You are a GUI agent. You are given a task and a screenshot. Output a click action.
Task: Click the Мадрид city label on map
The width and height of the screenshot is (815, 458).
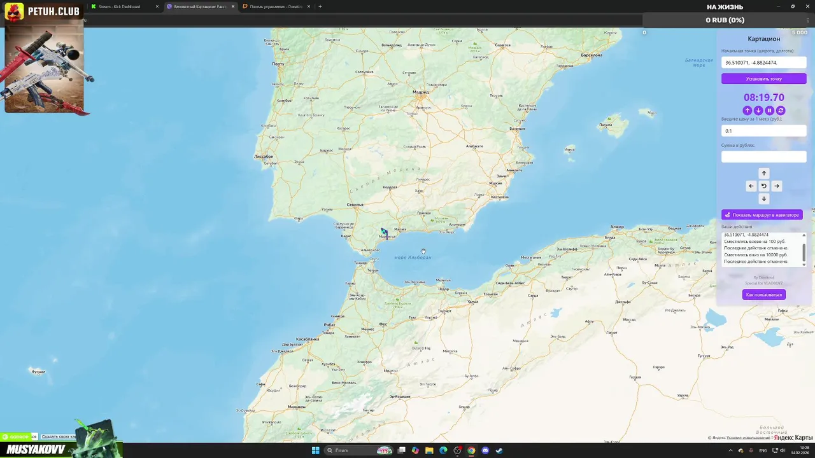click(420, 92)
